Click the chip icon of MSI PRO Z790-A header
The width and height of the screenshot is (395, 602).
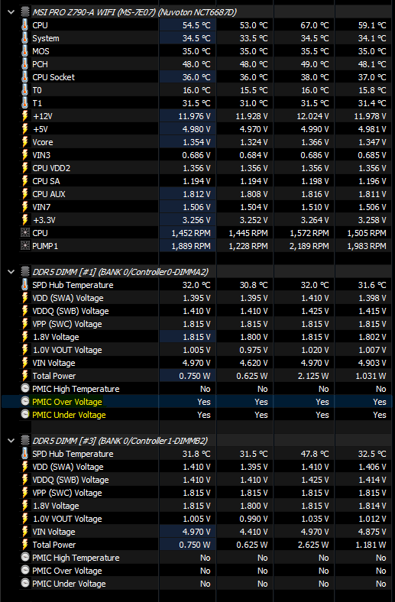(25, 12)
